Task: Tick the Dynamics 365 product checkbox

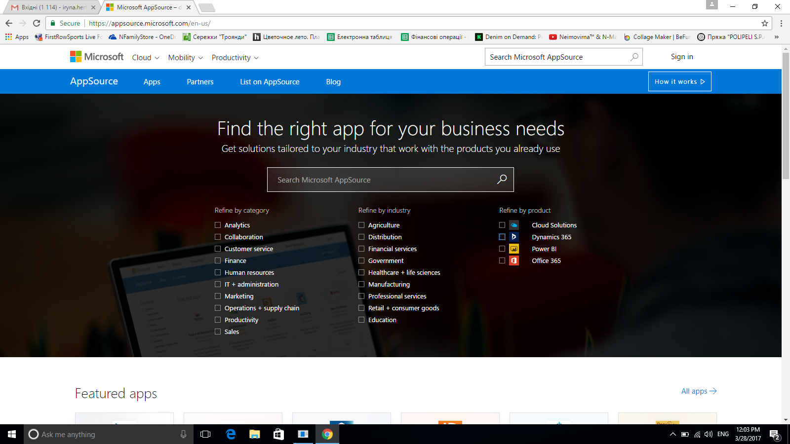Action: click(x=502, y=237)
